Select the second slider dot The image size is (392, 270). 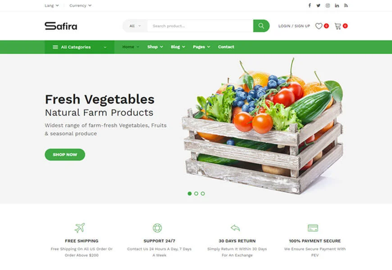tap(196, 193)
